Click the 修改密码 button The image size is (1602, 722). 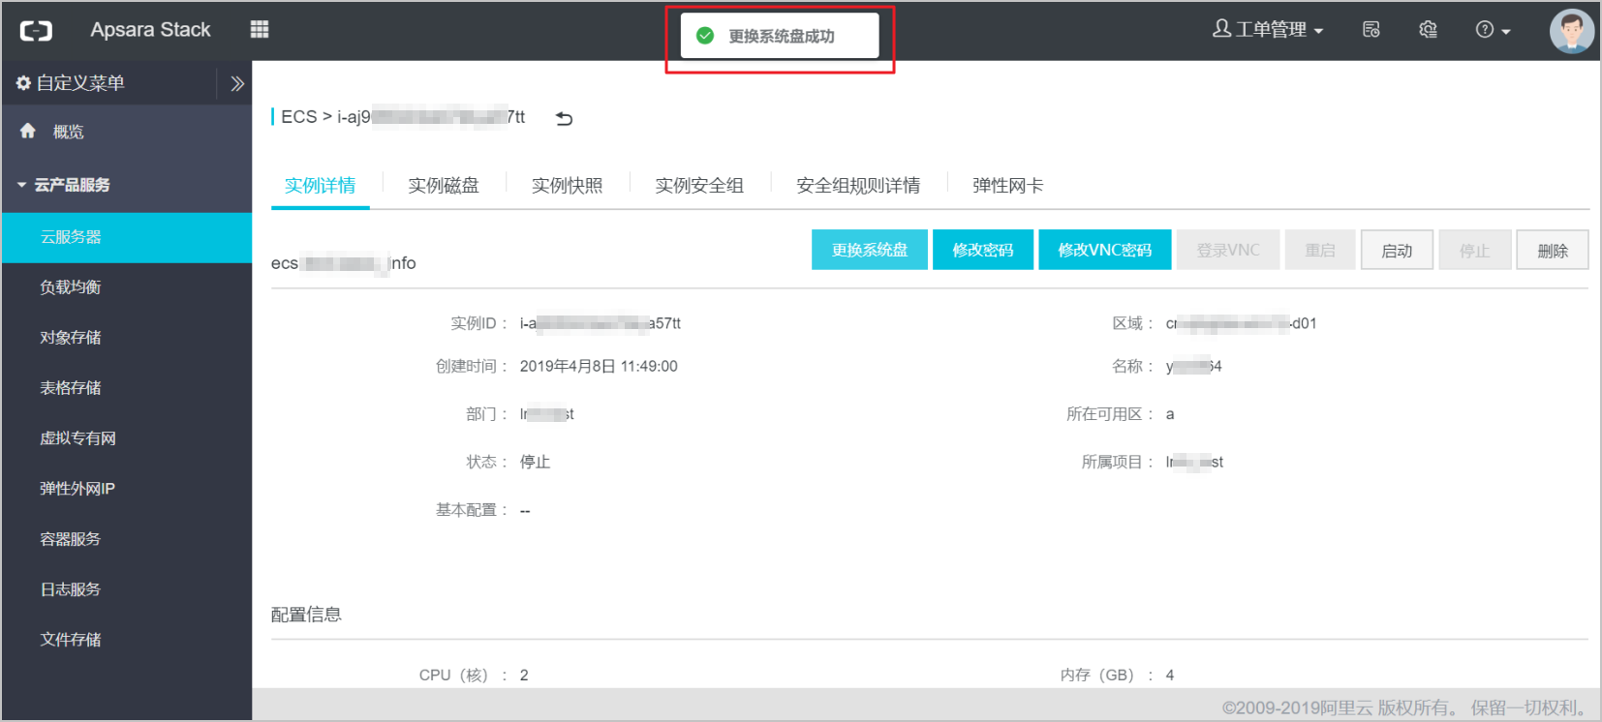click(x=983, y=250)
